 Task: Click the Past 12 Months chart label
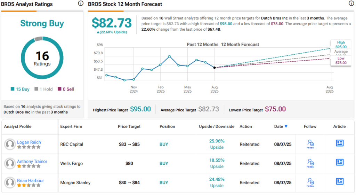click(x=203, y=45)
